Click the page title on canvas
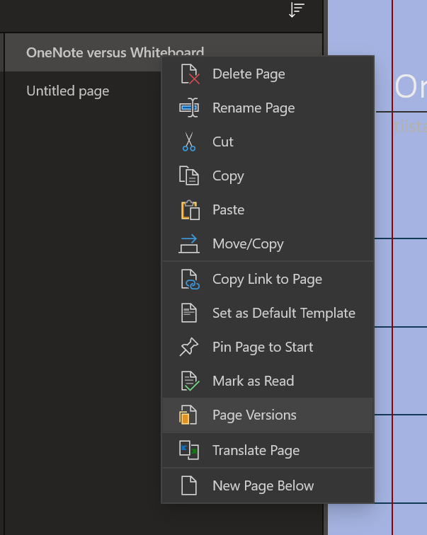427x535 pixels. click(x=410, y=87)
